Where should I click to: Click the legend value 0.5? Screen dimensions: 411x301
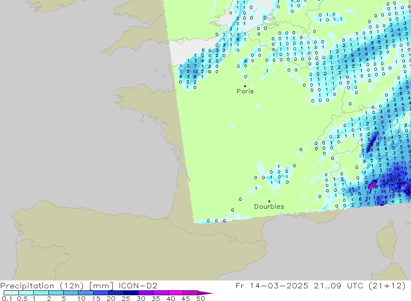tap(22, 299)
